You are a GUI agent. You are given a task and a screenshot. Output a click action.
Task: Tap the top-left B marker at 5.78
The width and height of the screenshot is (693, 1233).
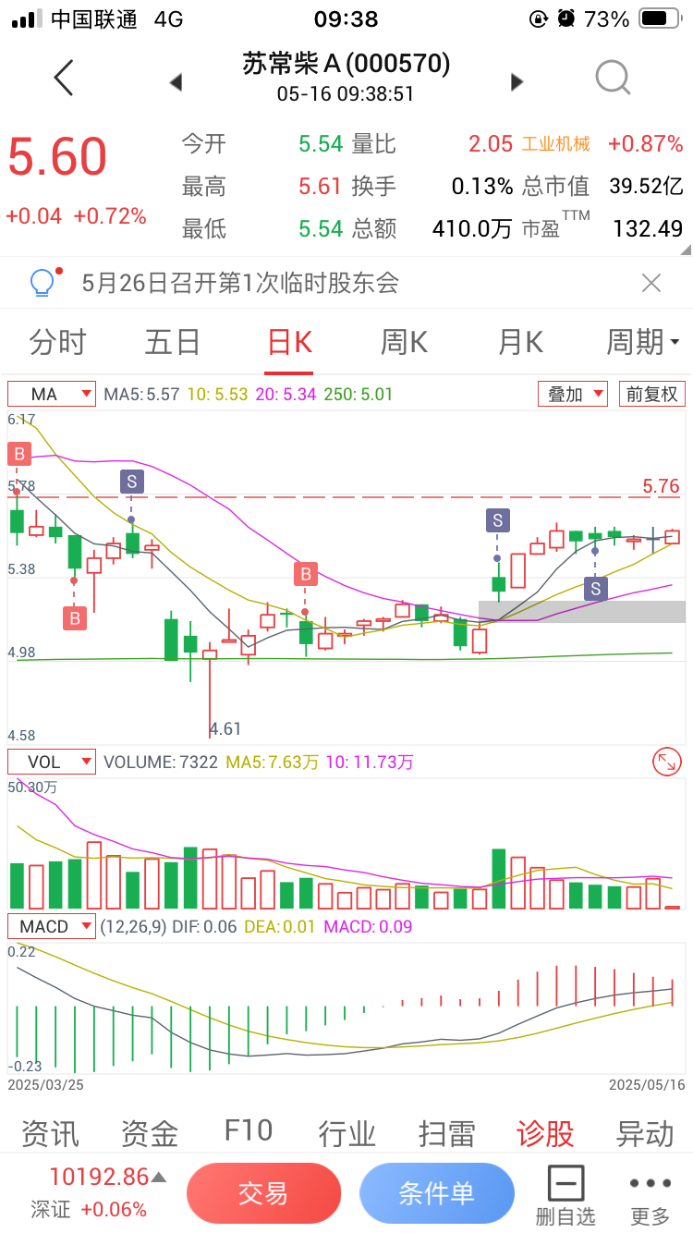(19, 454)
